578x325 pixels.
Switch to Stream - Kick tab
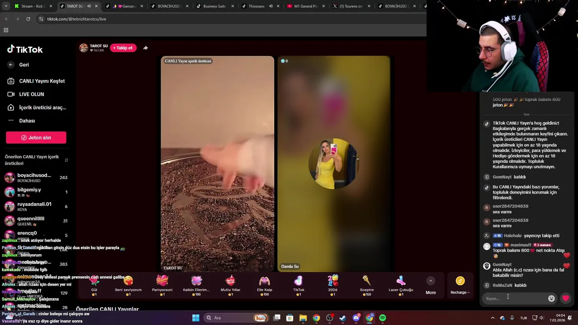pyautogui.click(x=33, y=6)
